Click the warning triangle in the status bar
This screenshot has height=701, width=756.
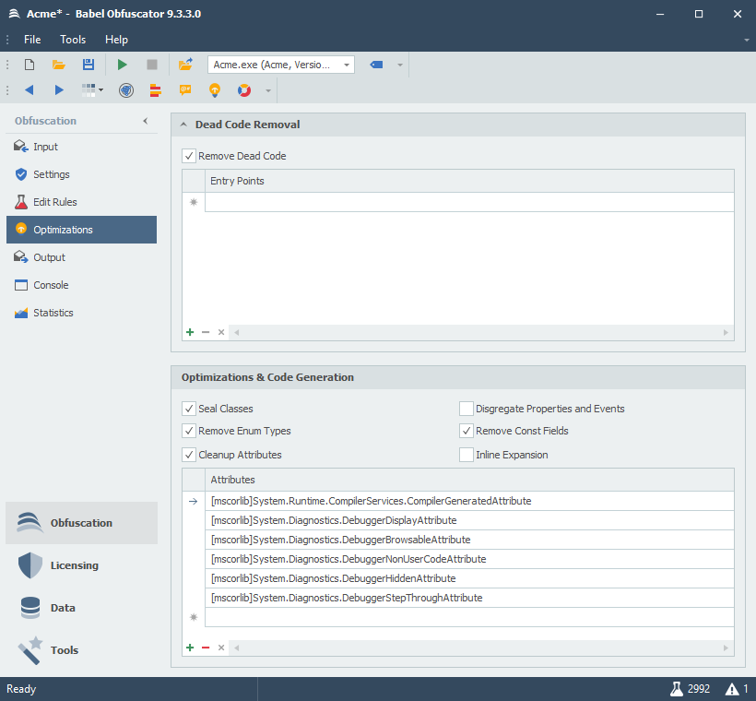pos(732,689)
